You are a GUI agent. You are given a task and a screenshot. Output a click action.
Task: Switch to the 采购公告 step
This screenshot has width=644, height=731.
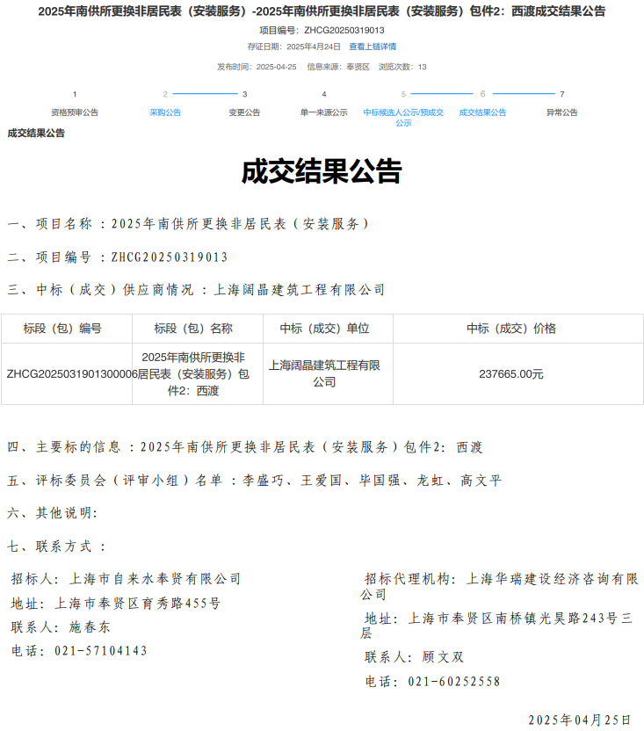[x=165, y=112]
